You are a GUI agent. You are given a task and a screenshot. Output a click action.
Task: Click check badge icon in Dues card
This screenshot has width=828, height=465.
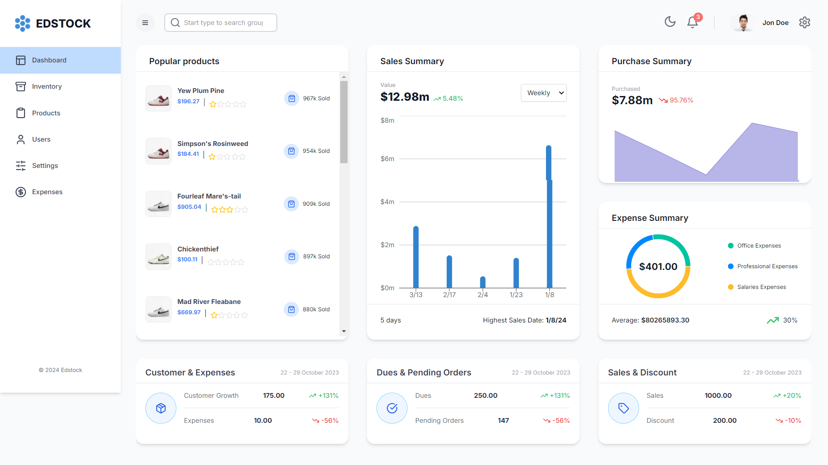coord(392,408)
